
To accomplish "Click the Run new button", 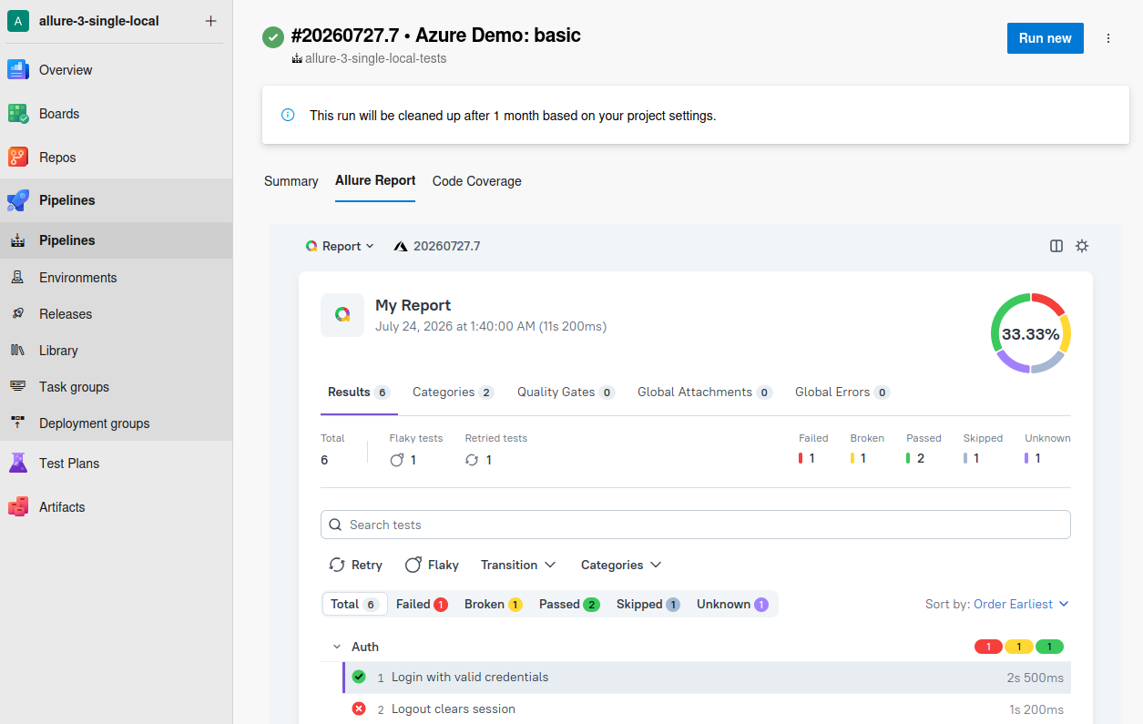I will 1046,38.
